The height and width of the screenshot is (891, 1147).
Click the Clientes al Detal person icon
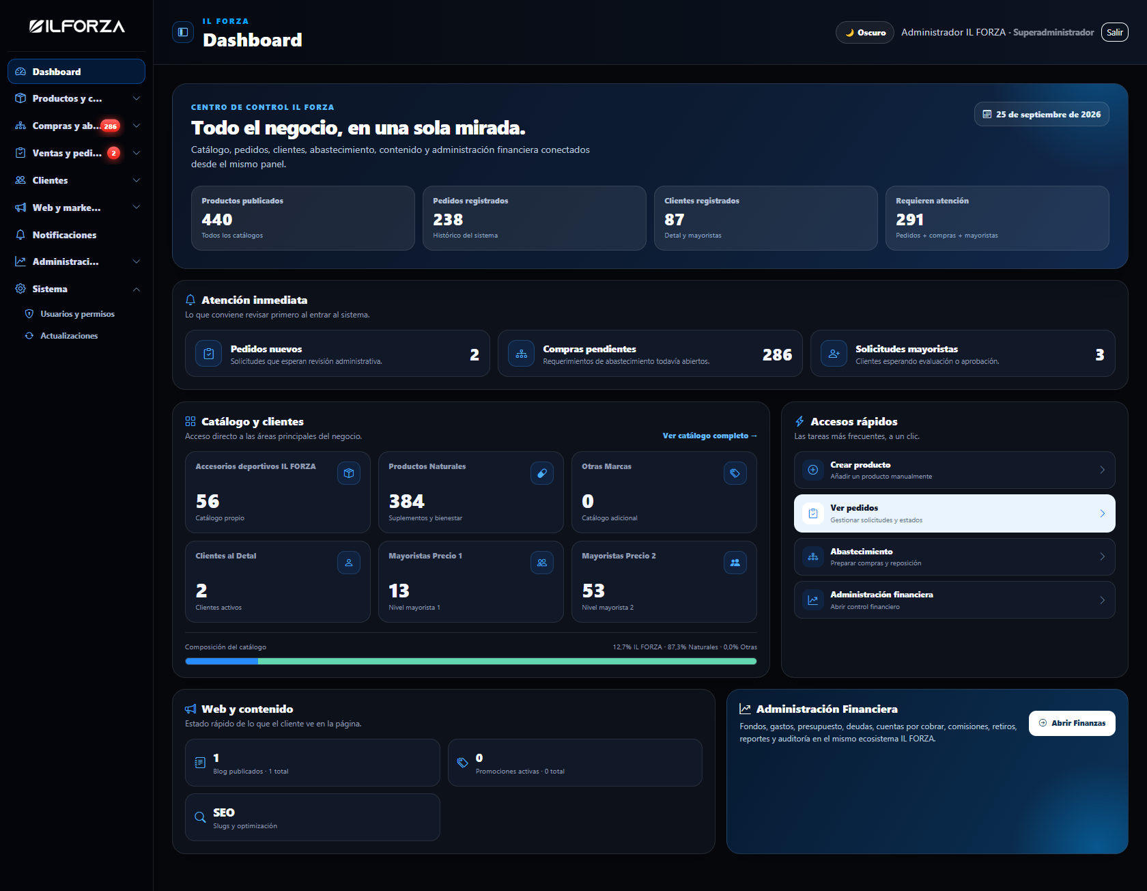[349, 563]
